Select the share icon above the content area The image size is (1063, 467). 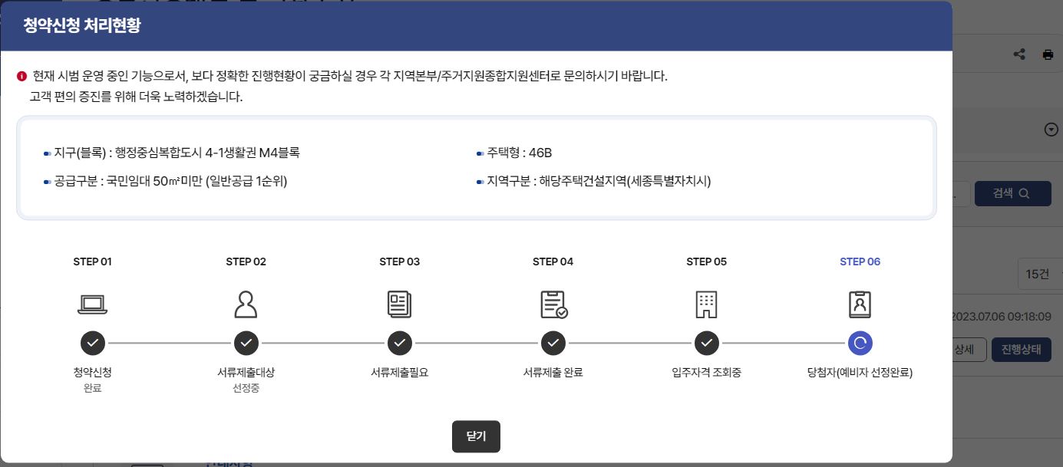point(1019,54)
